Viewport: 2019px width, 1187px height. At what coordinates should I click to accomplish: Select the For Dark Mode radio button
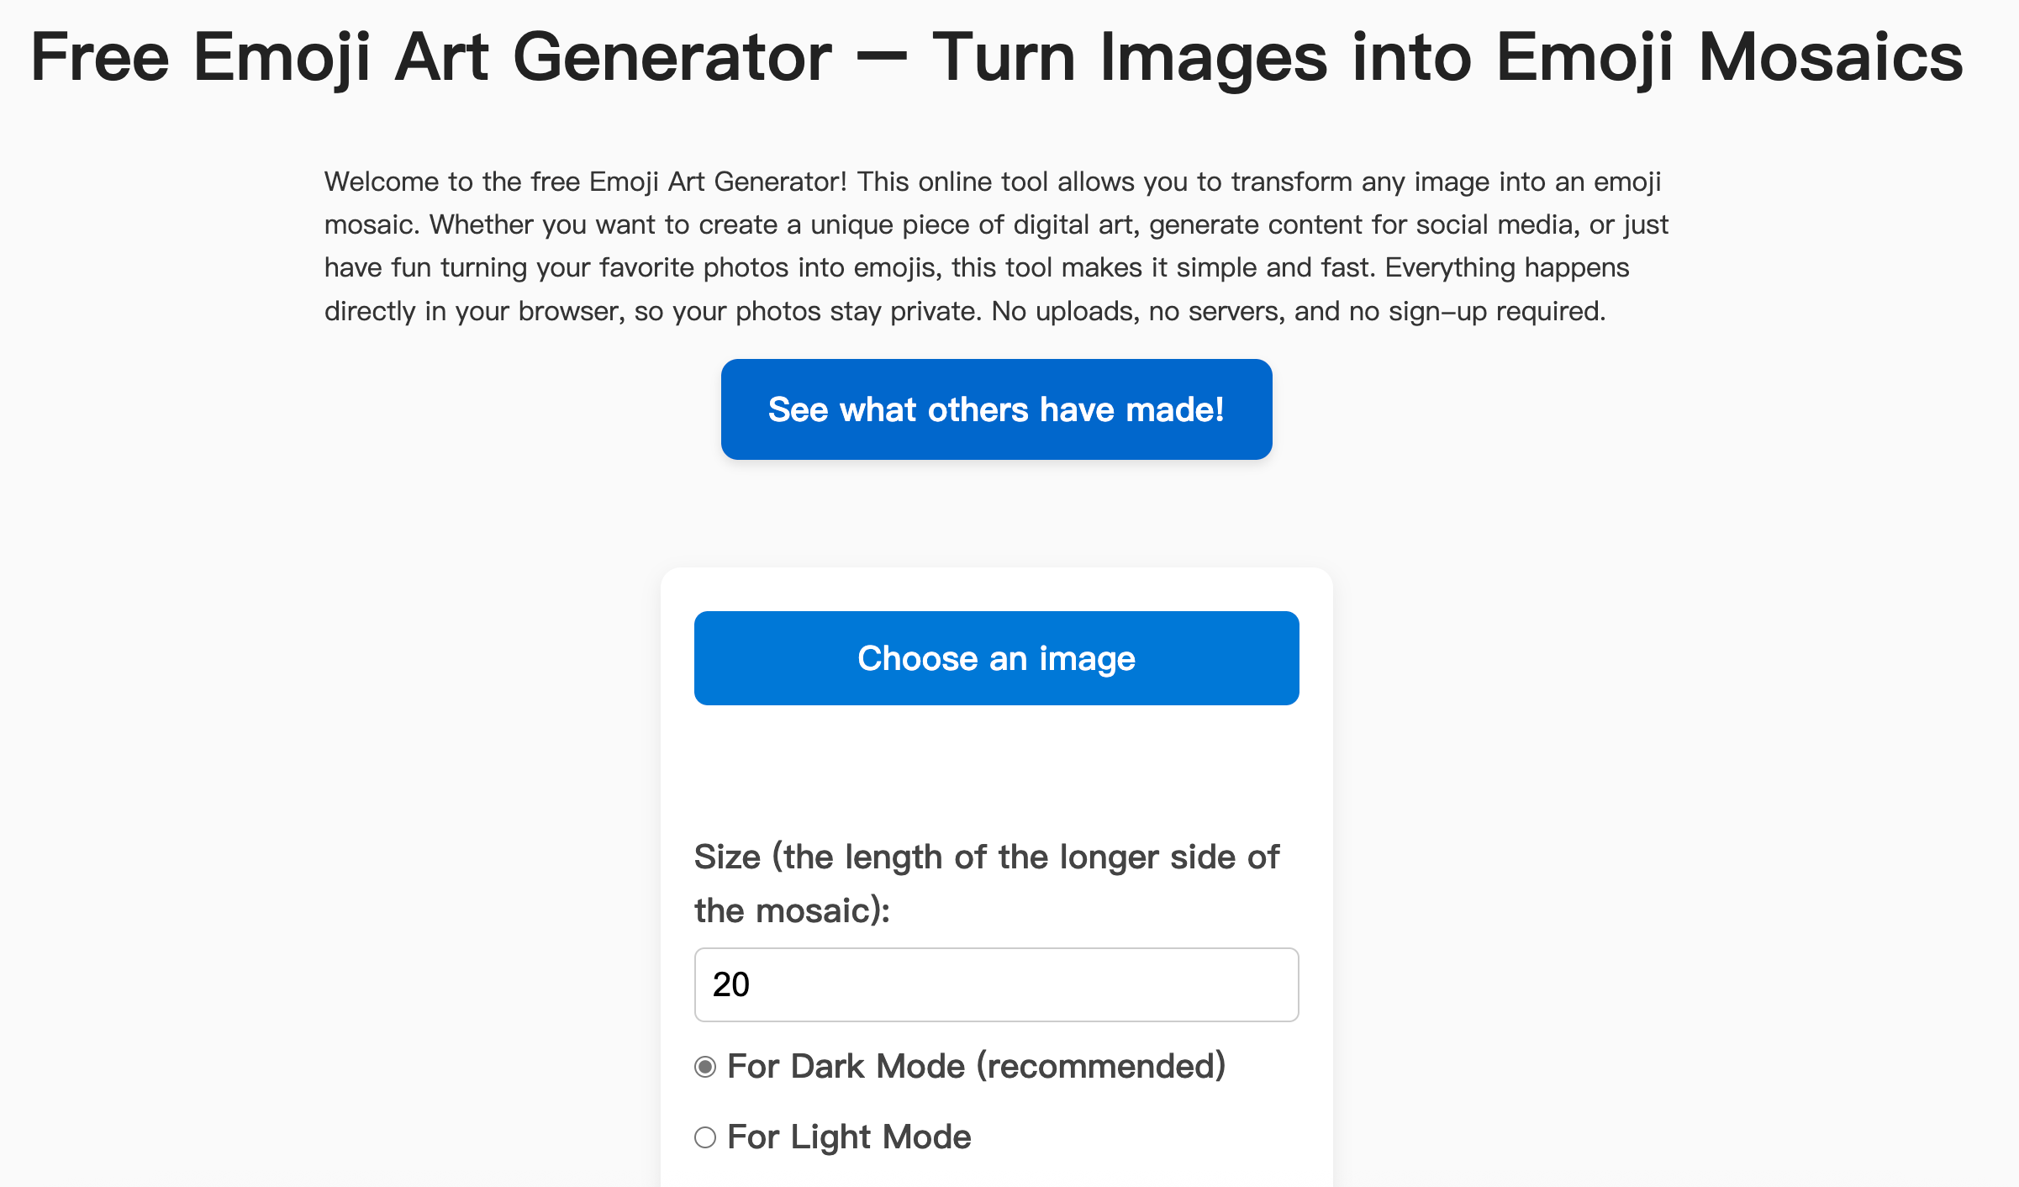[x=705, y=1067]
